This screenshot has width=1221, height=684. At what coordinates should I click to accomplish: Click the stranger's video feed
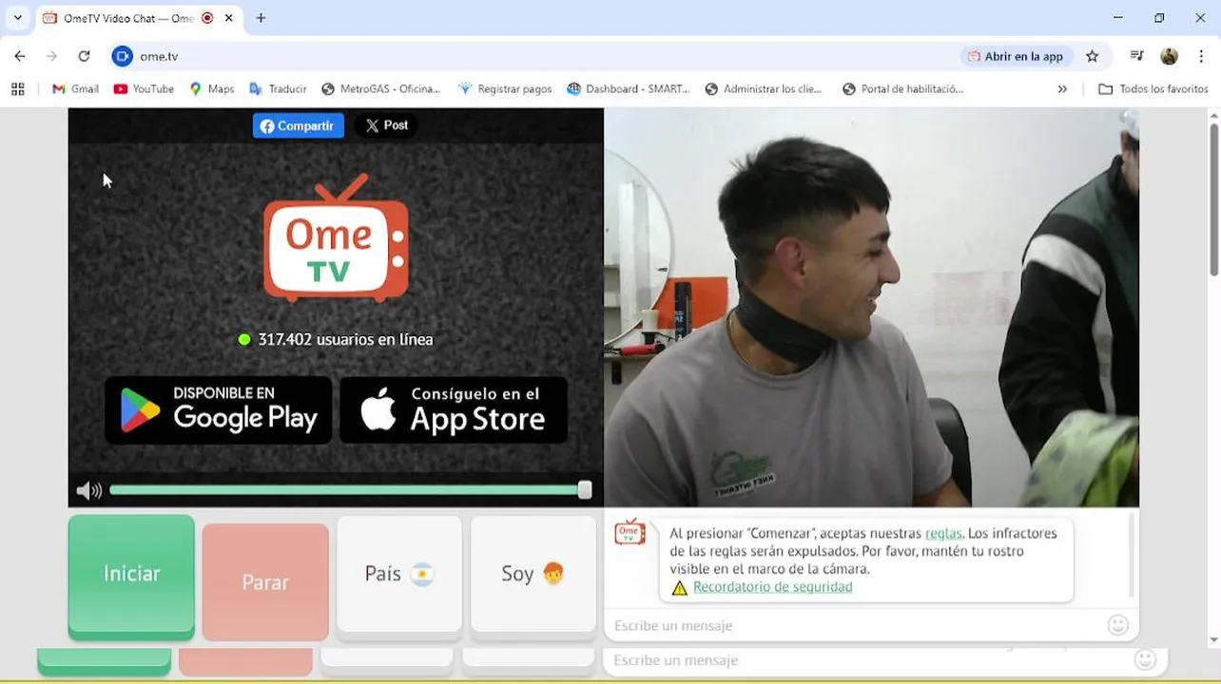pos(871,307)
